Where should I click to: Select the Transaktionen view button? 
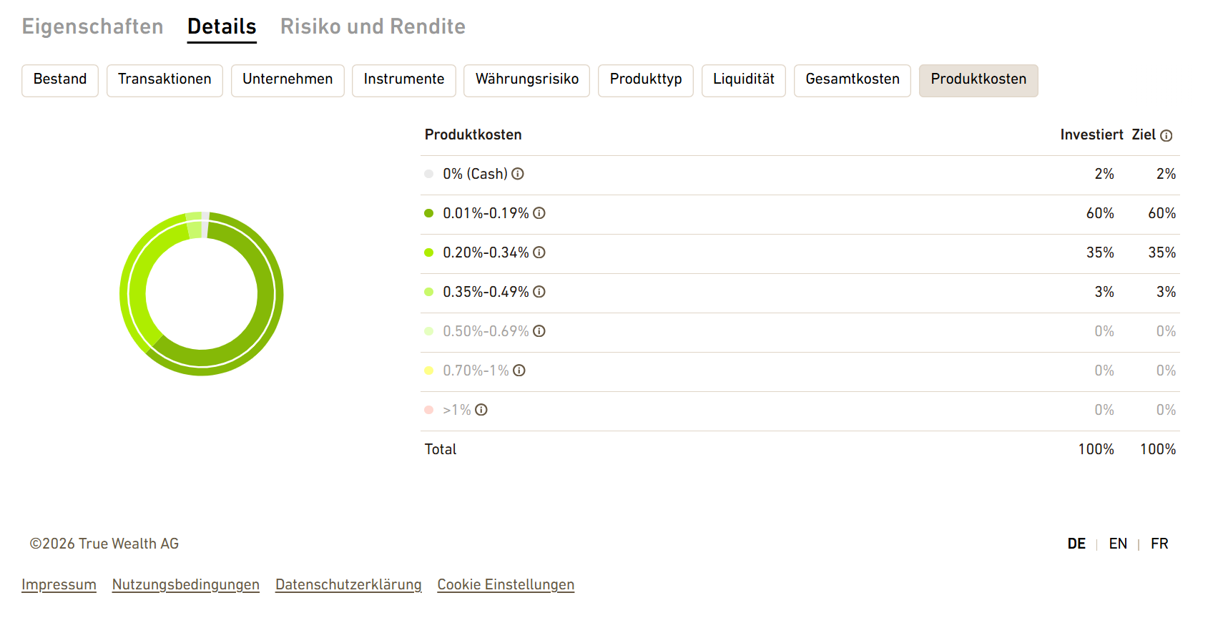click(164, 80)
